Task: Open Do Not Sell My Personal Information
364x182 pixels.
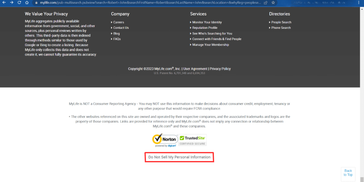Action: click(x=179, y=157)
